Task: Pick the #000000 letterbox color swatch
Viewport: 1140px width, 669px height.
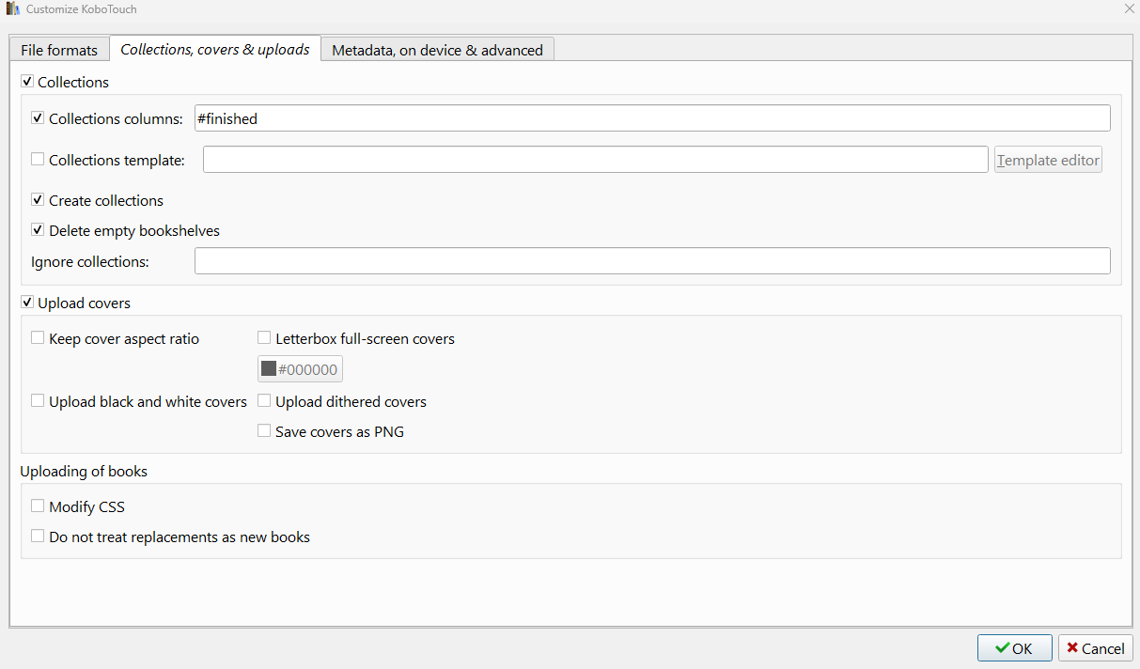Action: (301, 369)
